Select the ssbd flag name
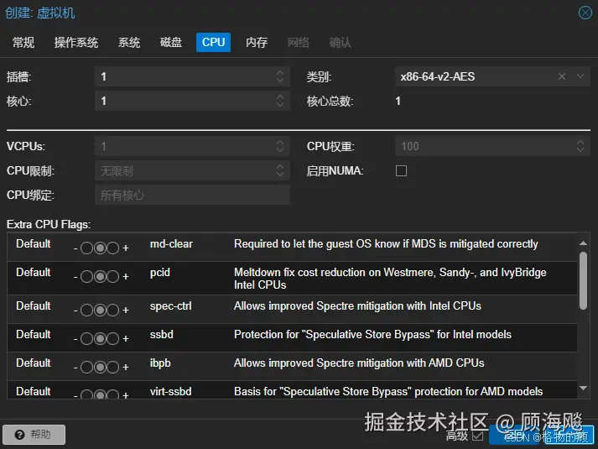598x449 pixels. (x=161, y=335)
